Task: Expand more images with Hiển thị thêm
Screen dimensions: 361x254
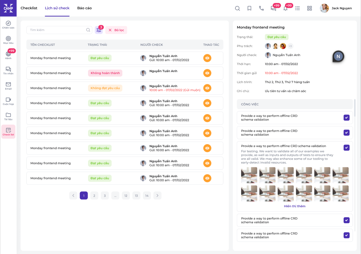Action: point(295,206)
